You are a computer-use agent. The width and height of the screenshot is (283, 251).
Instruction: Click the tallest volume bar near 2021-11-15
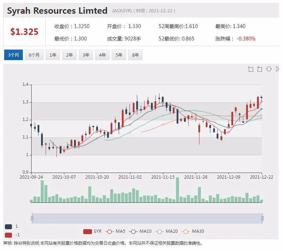(x=177, y=190)
